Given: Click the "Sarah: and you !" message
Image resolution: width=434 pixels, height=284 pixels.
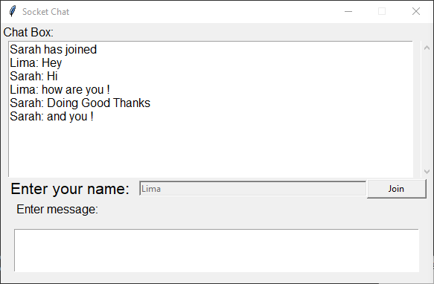Looking at the screenshot, I should point(52,117).
